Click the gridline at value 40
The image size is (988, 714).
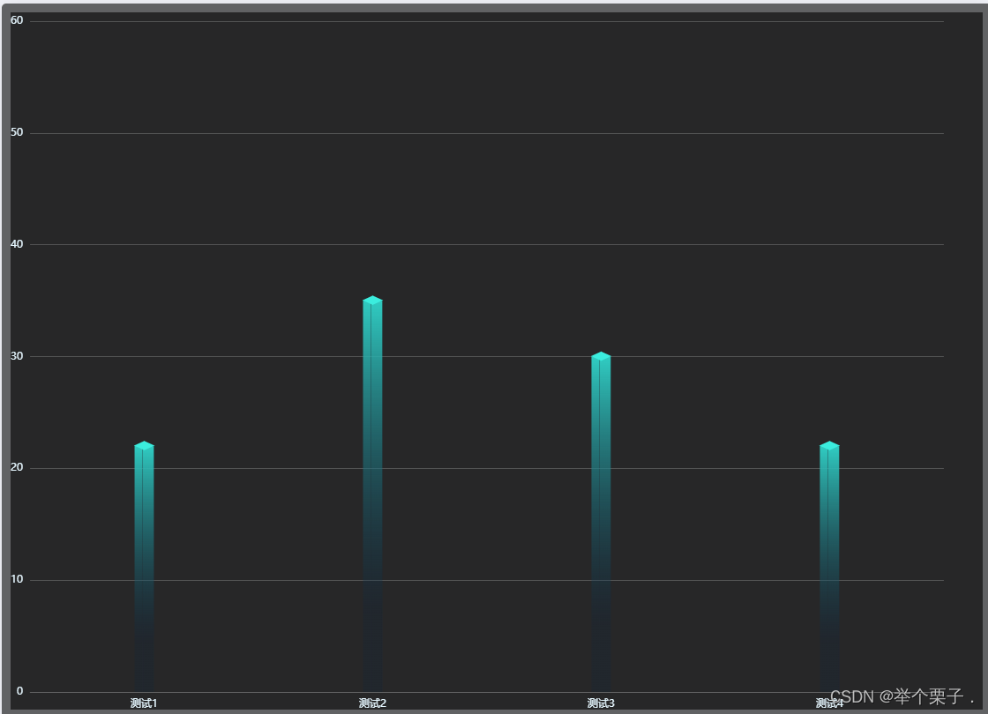pyautogui.click(x=485, y=244)
